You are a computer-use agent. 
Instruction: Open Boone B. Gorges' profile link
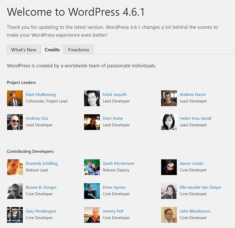click(41, 187)
